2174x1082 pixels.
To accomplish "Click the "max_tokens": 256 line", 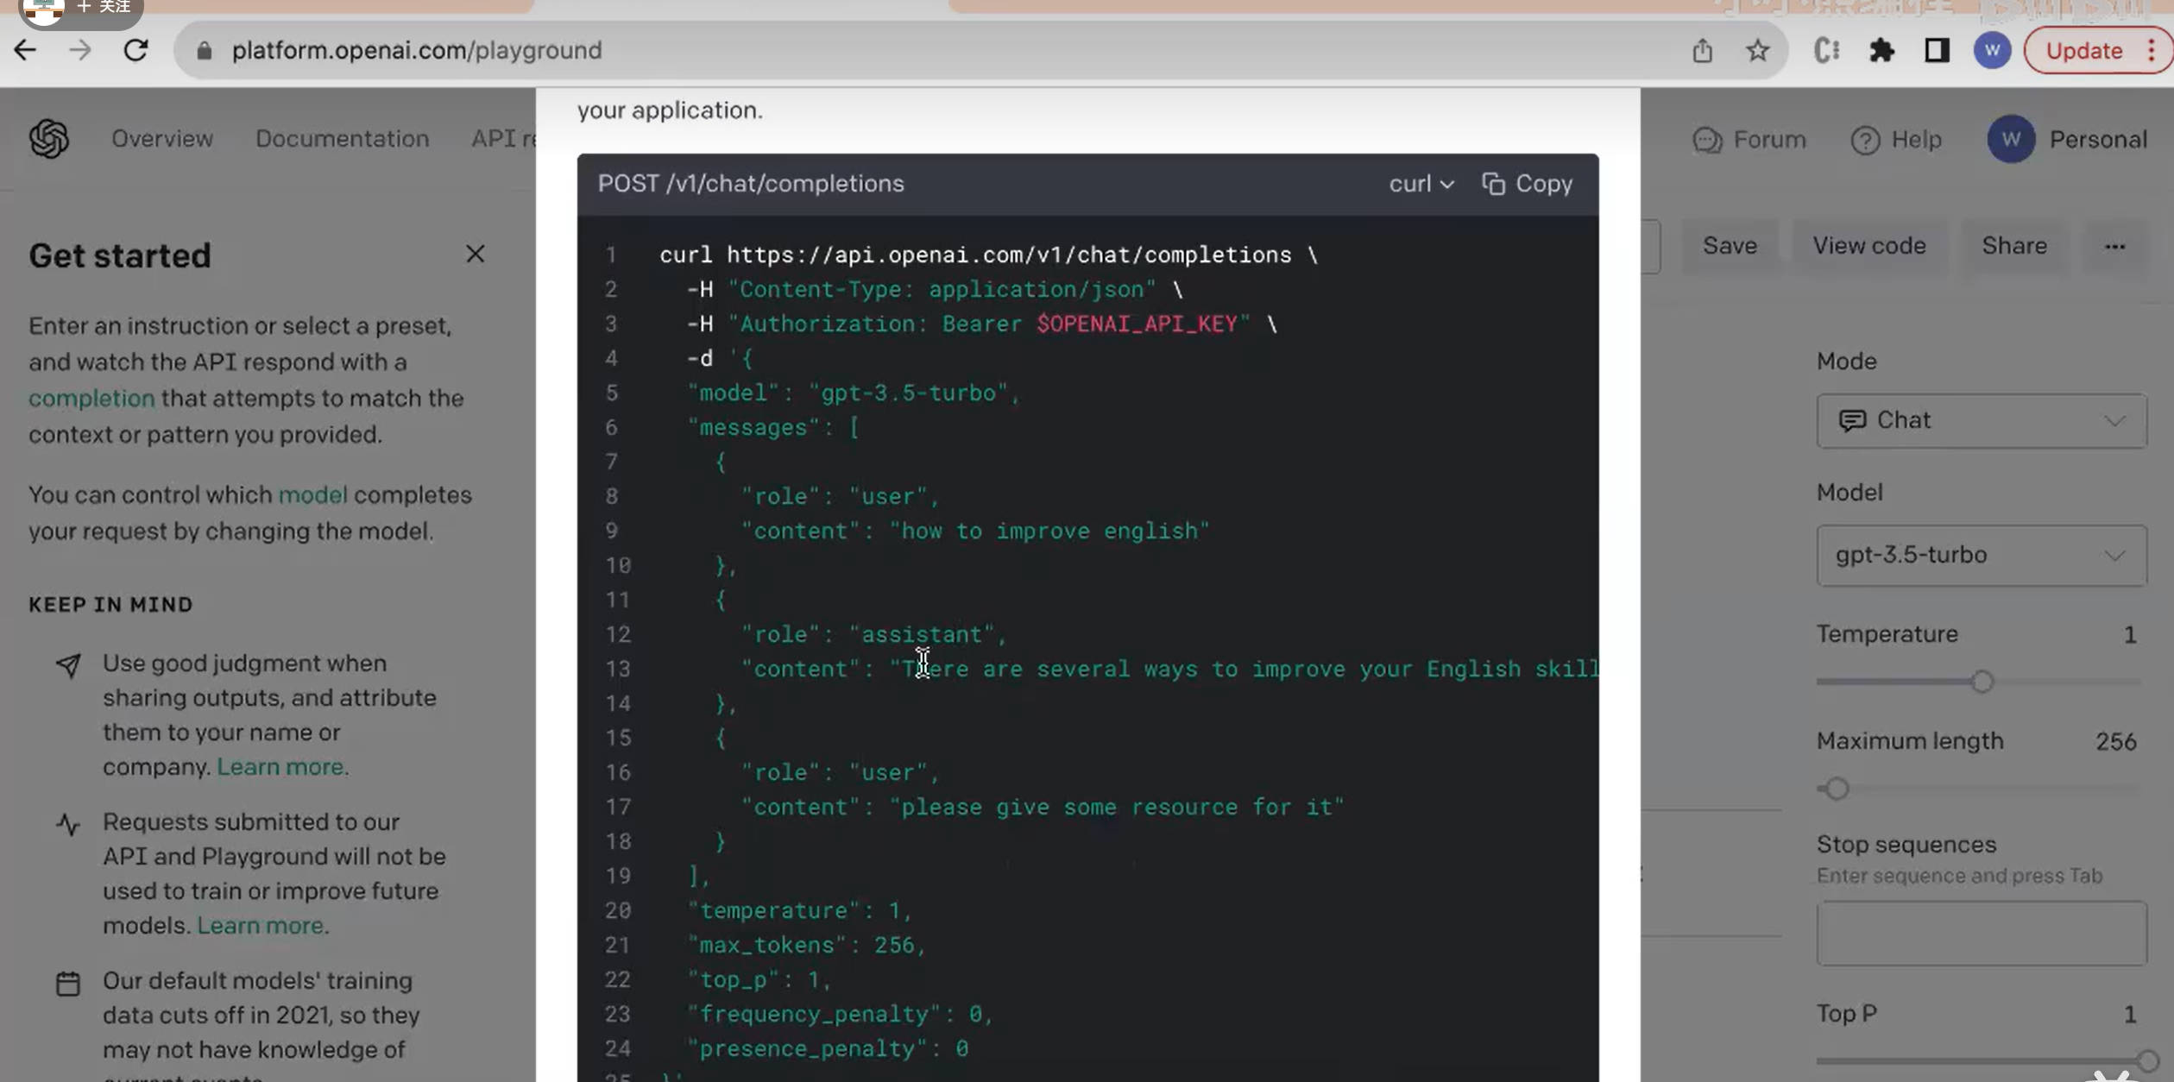I will [807, 945].
